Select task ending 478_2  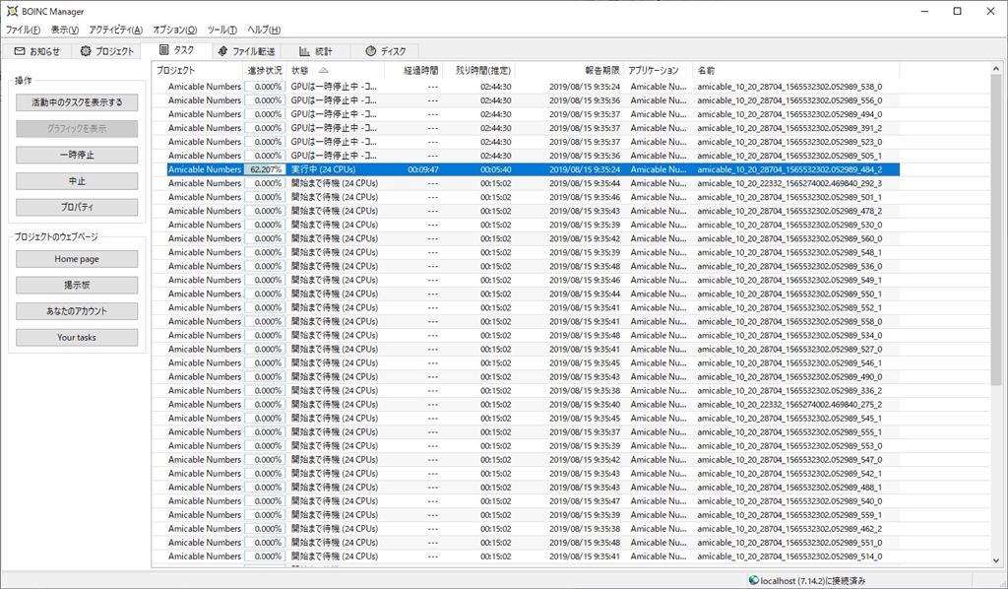click(x=526, y=211)
